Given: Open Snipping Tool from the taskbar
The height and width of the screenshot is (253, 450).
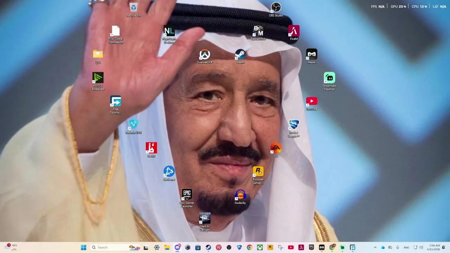Looking at the screenshot, I should coord(281,247).
